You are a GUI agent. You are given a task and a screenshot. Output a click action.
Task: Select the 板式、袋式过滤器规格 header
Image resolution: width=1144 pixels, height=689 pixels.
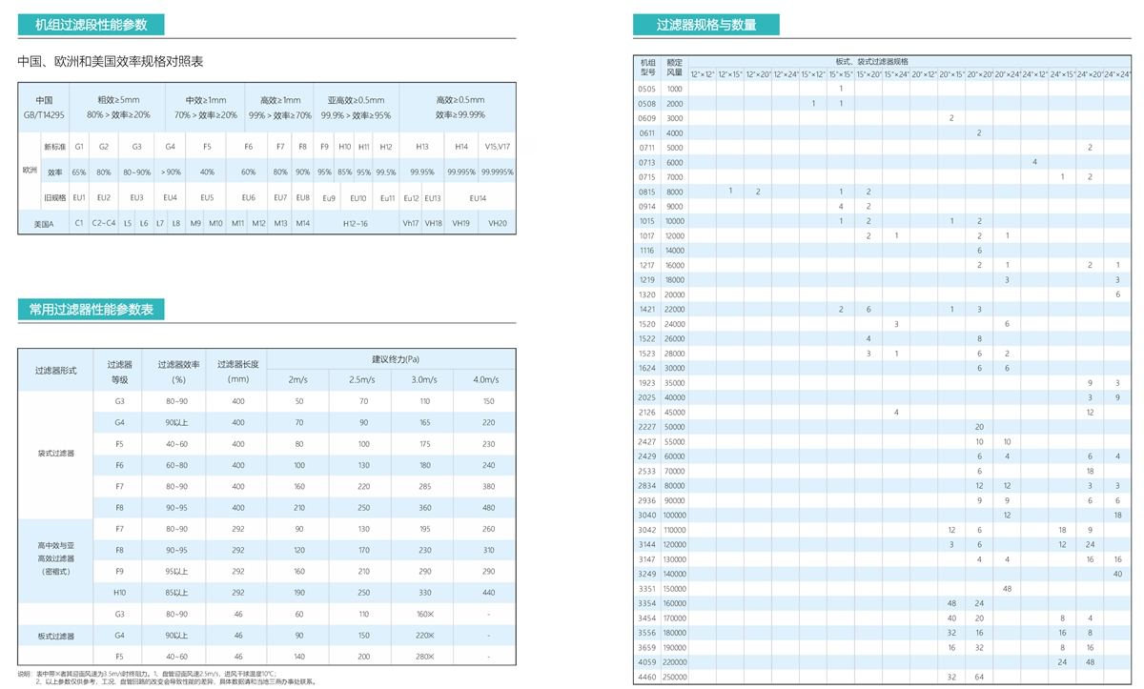[x=872, y=61]
